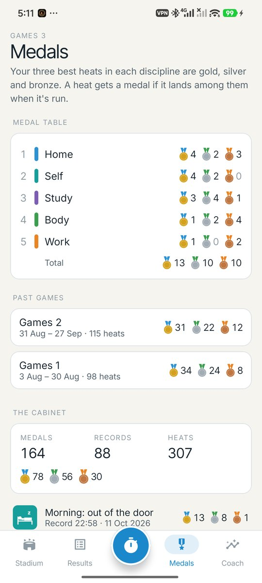
Task: Open the Games 2 past games card
Action: [131, 327]
